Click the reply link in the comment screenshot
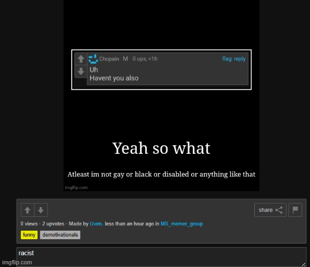The width and height of the screenshot is (310, 267). tap(240, 59)
